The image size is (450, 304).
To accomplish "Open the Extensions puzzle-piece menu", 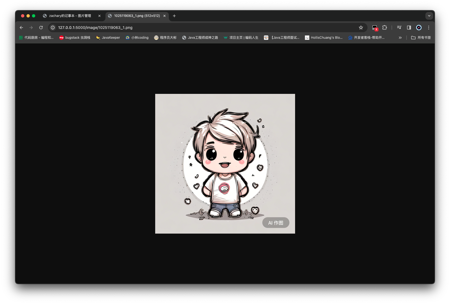I will click(x=385, y=28).
